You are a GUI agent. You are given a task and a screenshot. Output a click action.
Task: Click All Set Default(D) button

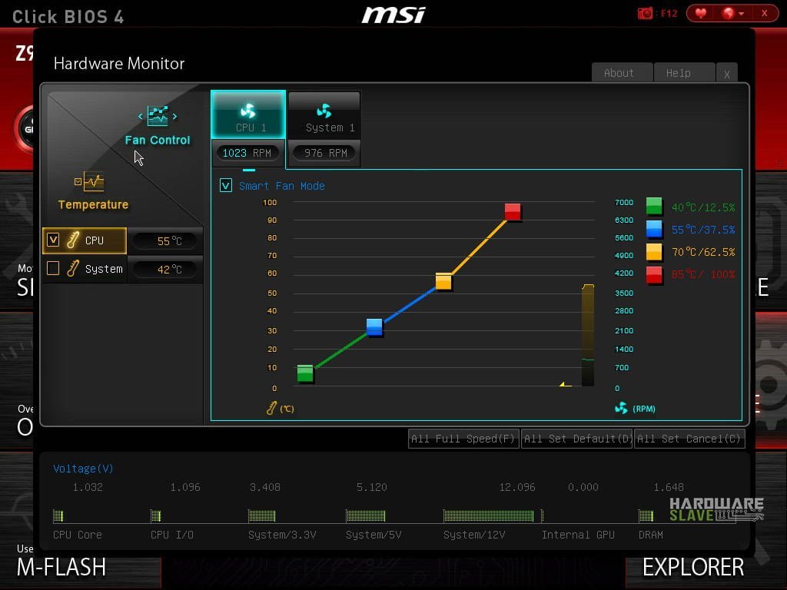click(x=576, y=439)
